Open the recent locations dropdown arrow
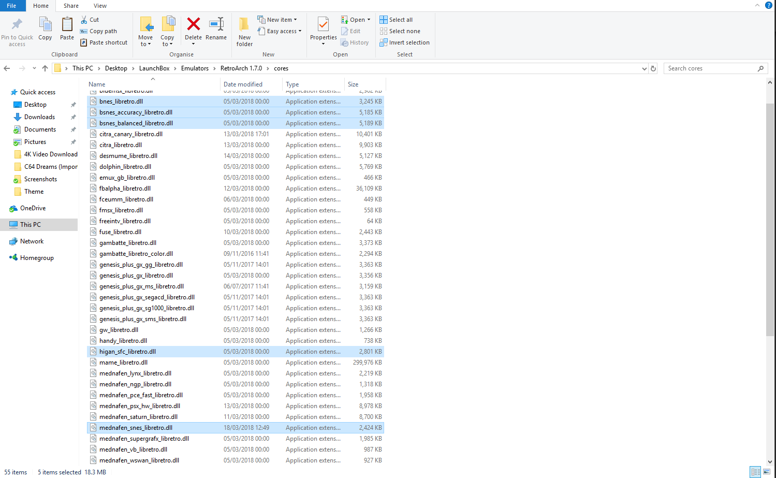776x478 pixels. 34,68
